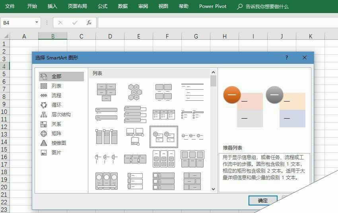
Task: Click the gallery scrollbar thumb
Action: click(213, 81)
